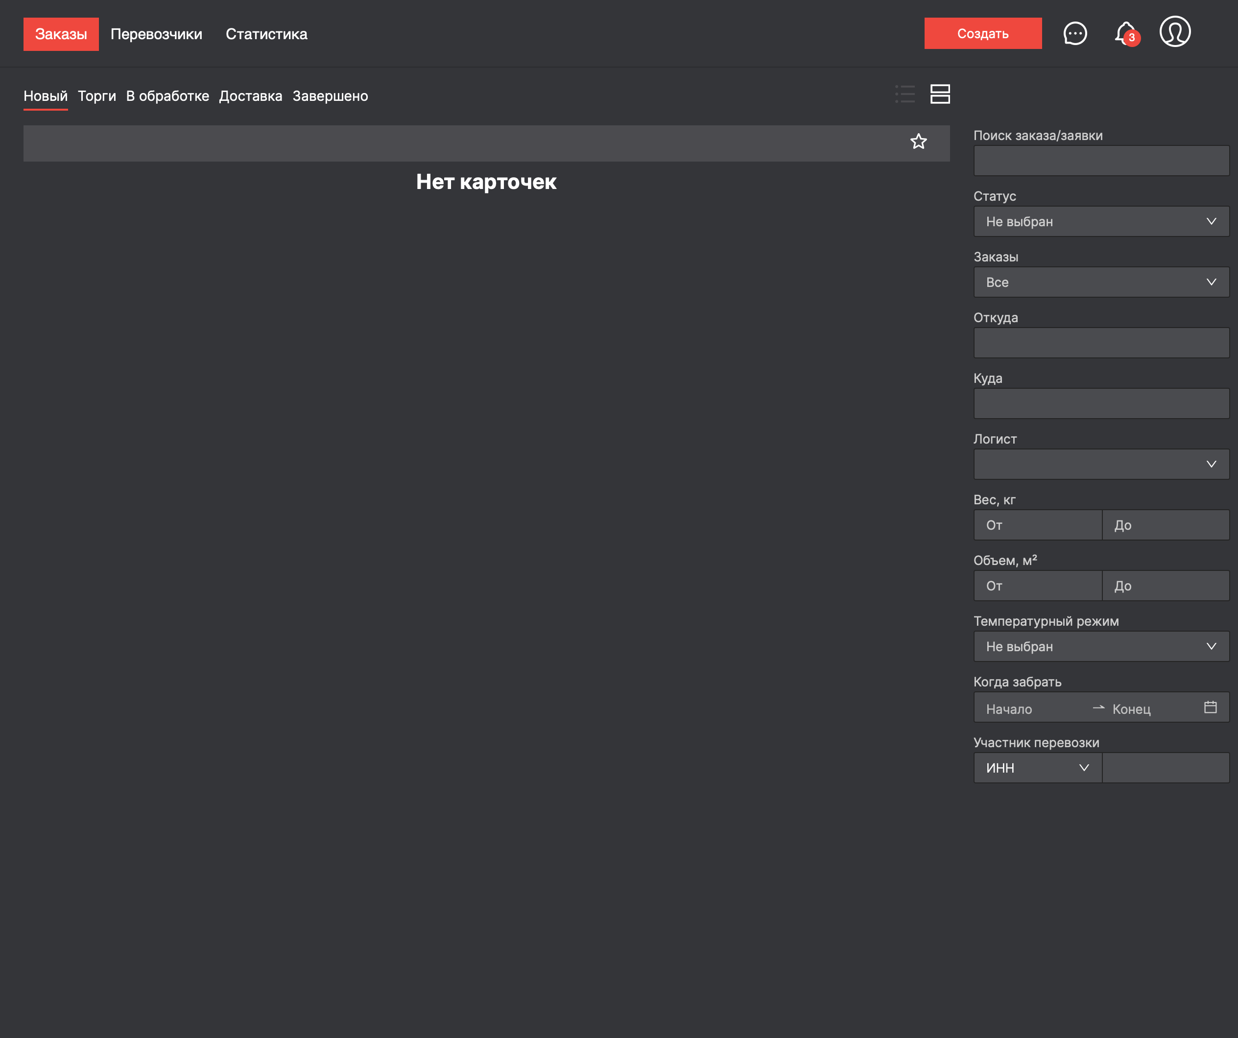Image resolution: width=1238 pixels, height=1038 pixels.
Task: Select the Завершено tab
Action: coord(330,96)
